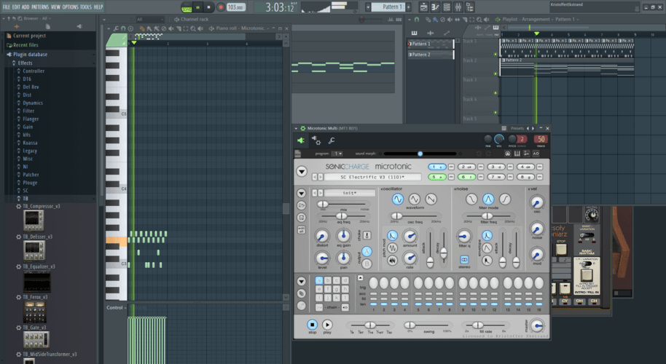Select the low-pass noise filter mode

point(471,199)
